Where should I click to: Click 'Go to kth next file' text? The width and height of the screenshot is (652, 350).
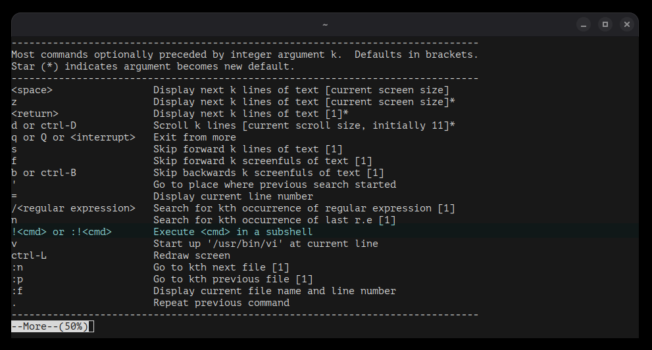221,267
